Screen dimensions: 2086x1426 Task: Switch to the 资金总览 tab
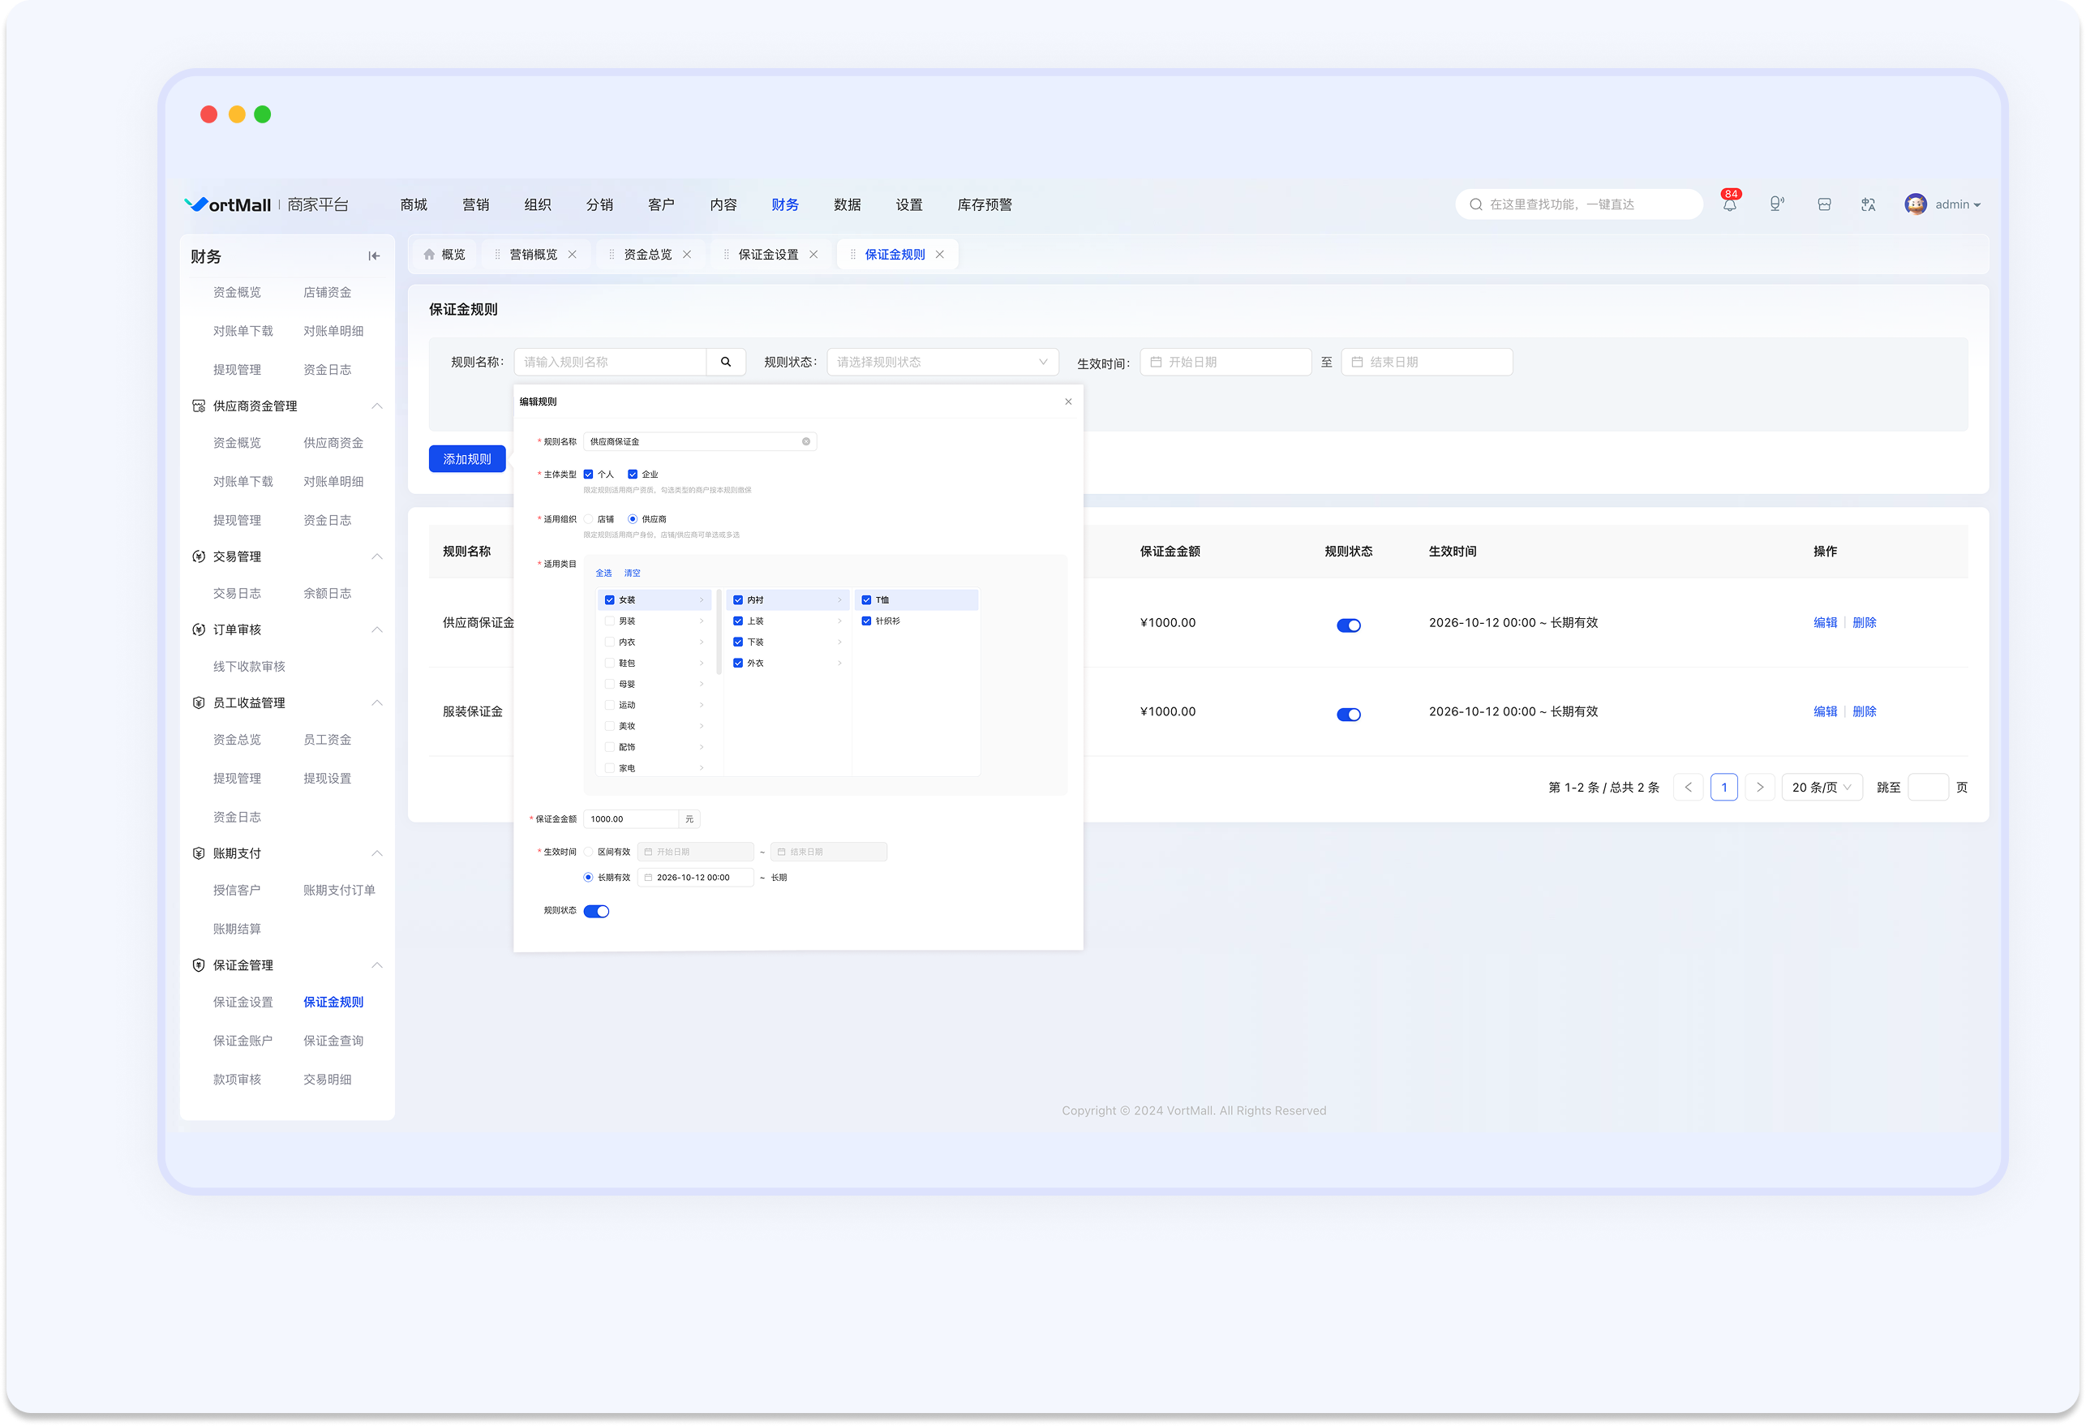(x=647, y=255)
